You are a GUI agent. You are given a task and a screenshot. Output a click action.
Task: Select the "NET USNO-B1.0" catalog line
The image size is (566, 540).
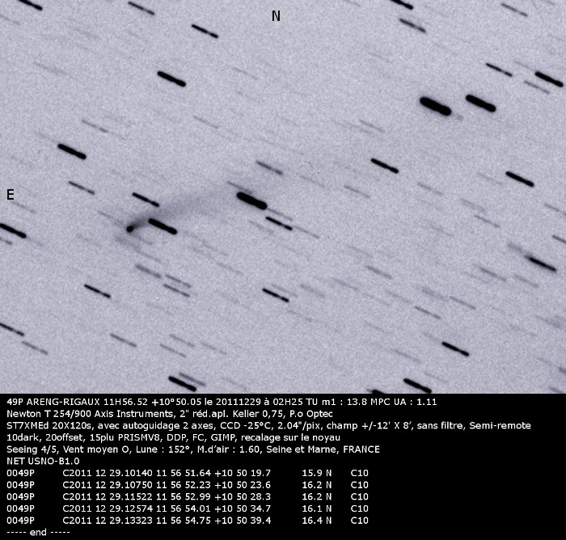pyautogui.click(x=43, y=461)
